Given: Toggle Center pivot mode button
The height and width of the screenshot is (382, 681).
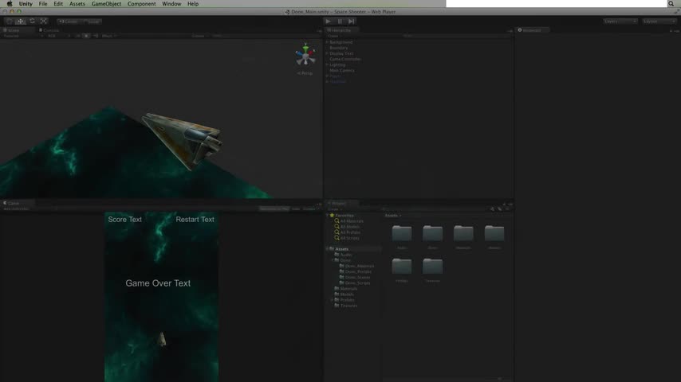Looking at the screenshot, I should tap(69, 21).
